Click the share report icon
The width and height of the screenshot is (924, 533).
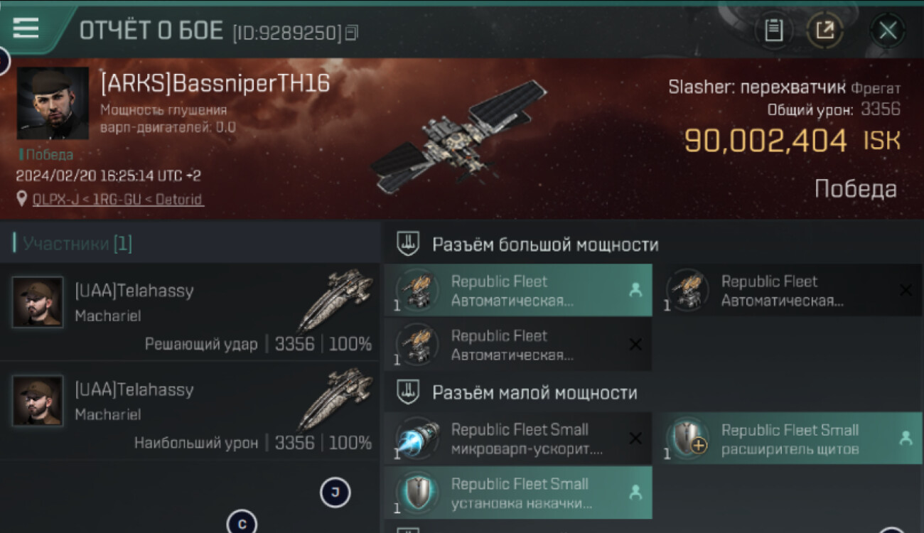pos(824,31)
